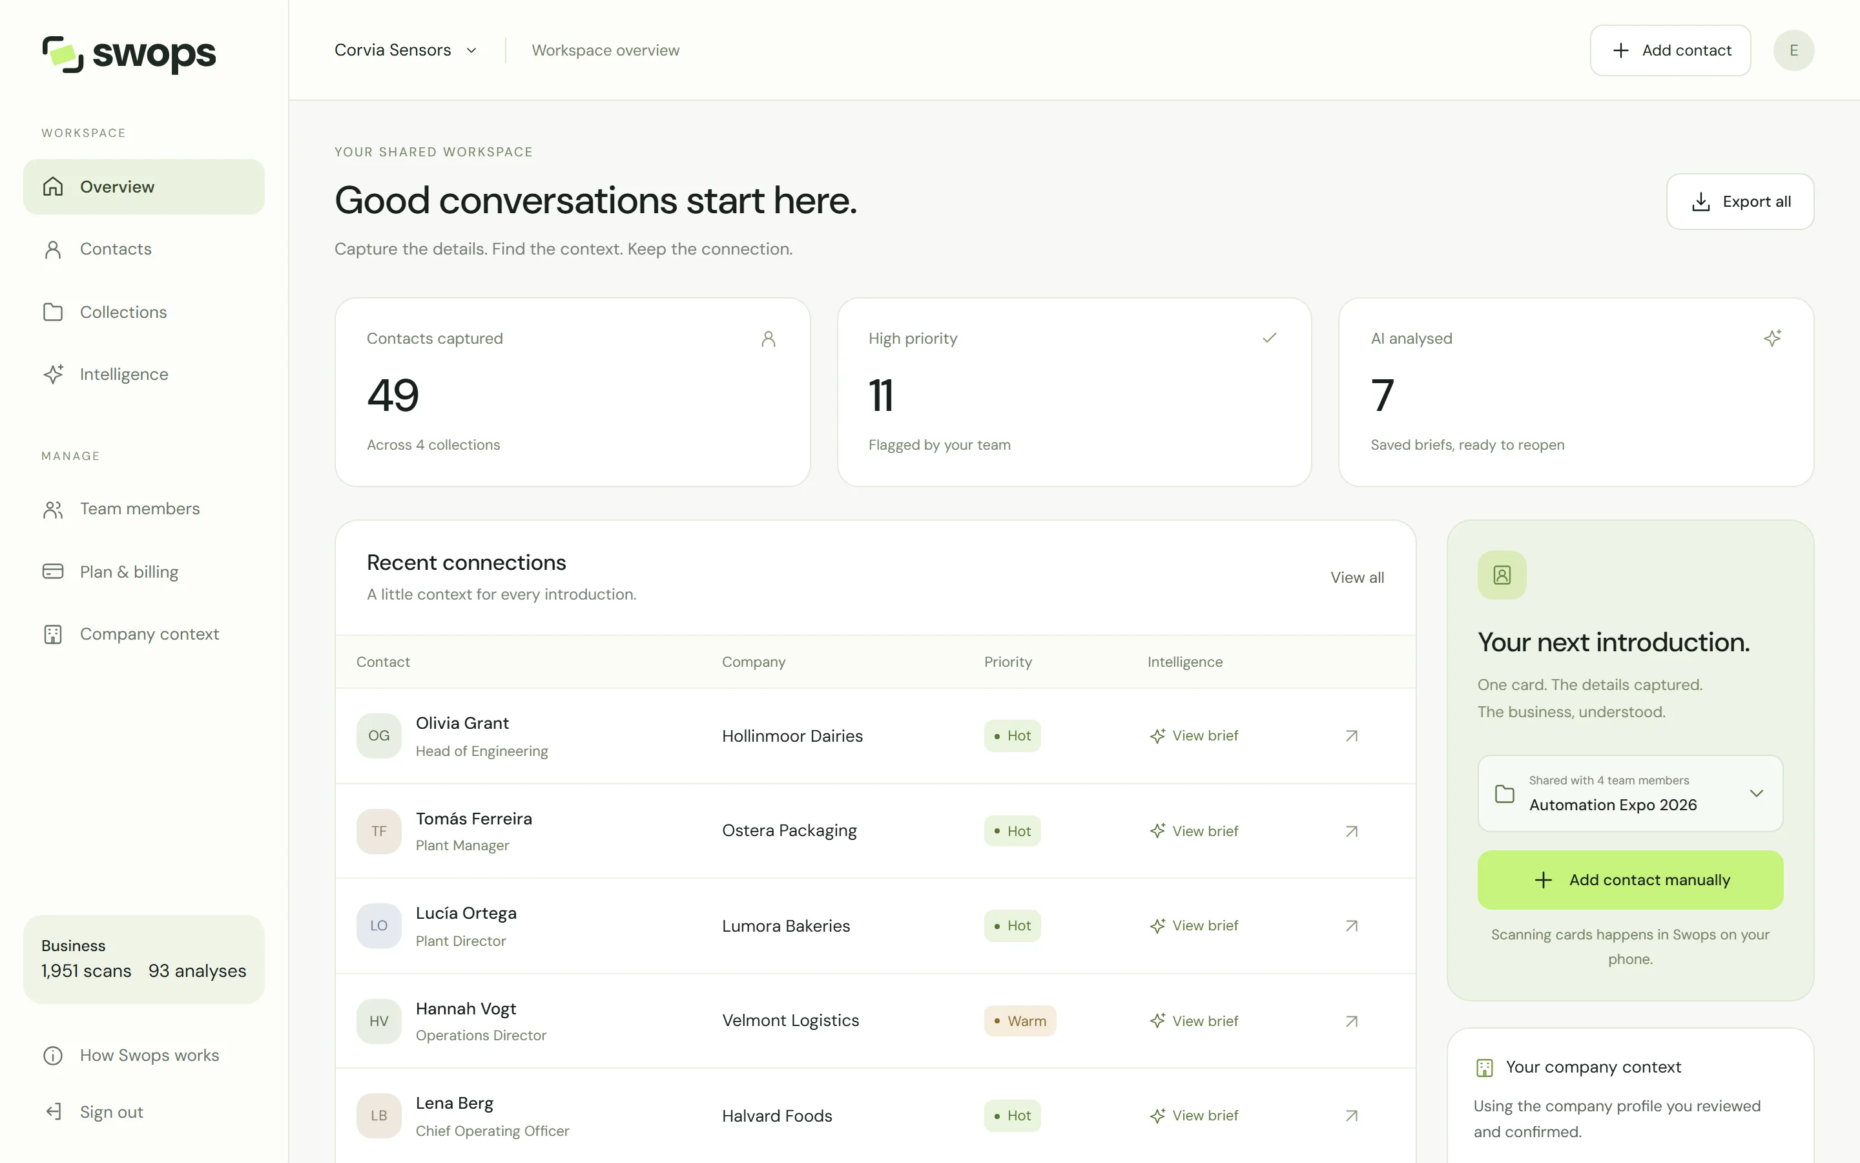View brief for Tomás Ferreira
Screen dimensions: 1860x1163
1193,832
